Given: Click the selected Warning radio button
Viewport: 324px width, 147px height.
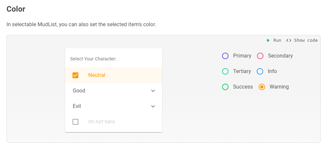Looking at the screenshot, I should coord(262,87).
